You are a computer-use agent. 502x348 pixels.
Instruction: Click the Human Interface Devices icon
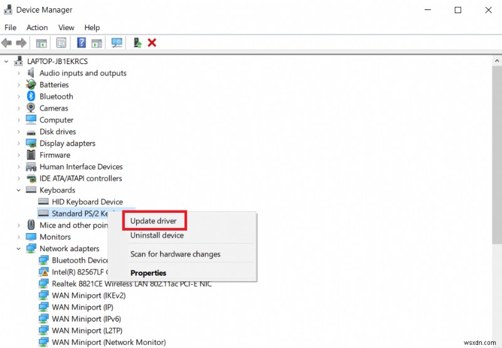point(31,166)
